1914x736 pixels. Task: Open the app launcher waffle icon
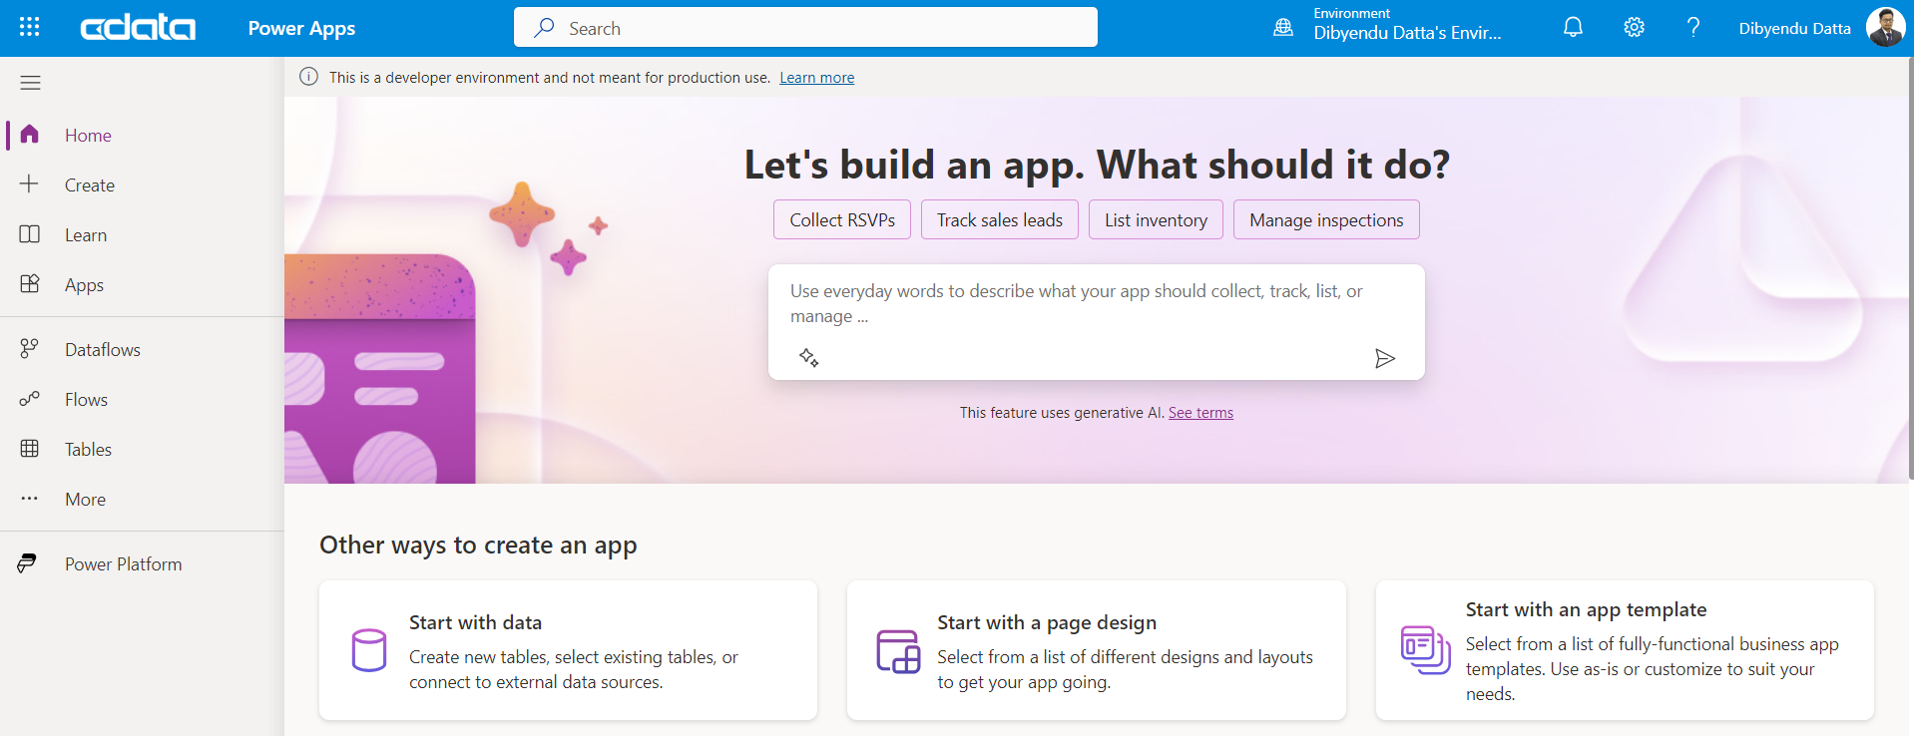[x=30, y=27]
